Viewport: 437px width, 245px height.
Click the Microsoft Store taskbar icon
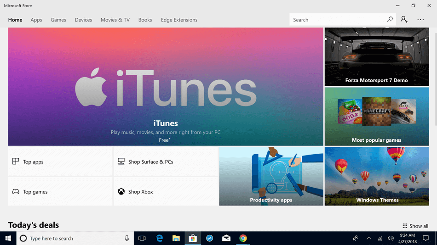[193, 238]
